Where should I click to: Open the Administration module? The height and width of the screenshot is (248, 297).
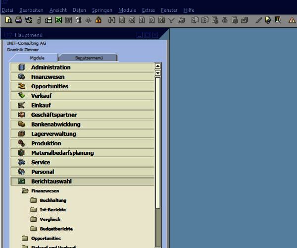50,67
